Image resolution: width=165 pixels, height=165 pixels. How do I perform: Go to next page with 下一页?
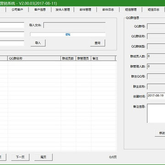[20, 157]
